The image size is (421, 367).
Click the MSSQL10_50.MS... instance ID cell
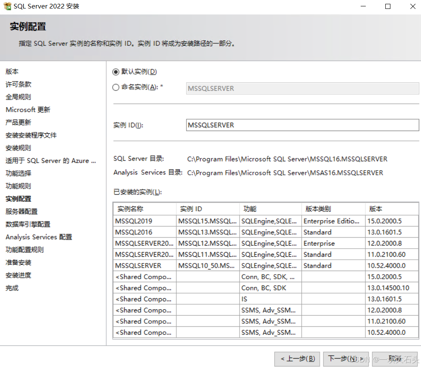tap(208, 266)
